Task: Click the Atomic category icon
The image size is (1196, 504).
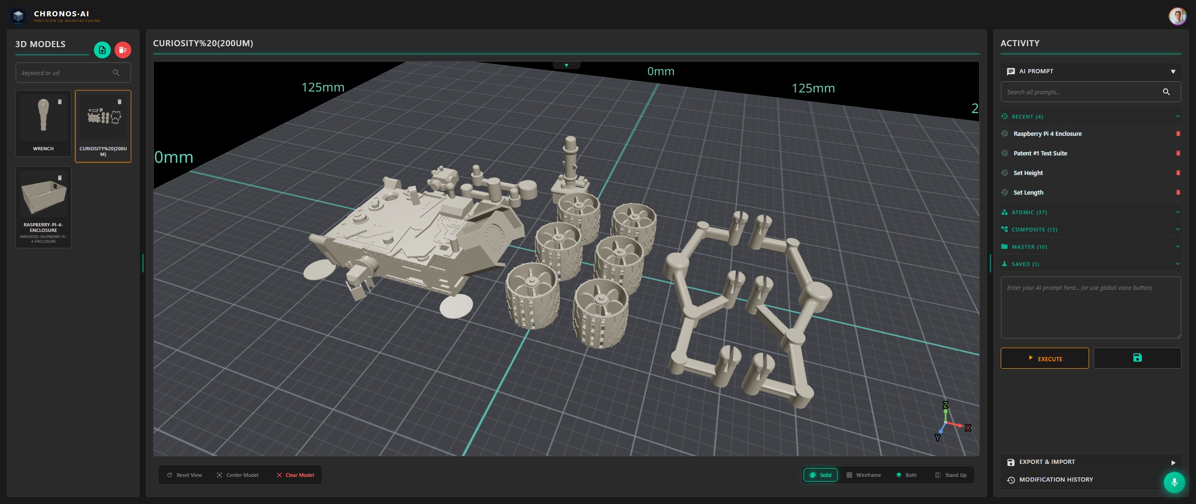Action: [1004, 212]
